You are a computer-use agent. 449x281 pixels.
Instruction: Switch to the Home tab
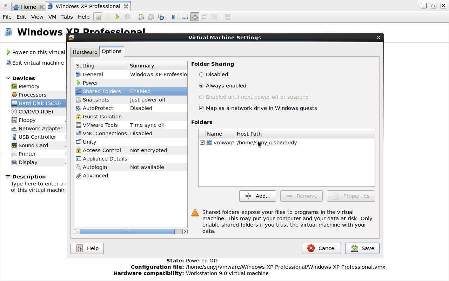28,7
